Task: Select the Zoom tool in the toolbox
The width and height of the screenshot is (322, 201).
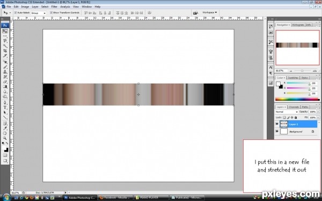Action: tap(5, 138)
